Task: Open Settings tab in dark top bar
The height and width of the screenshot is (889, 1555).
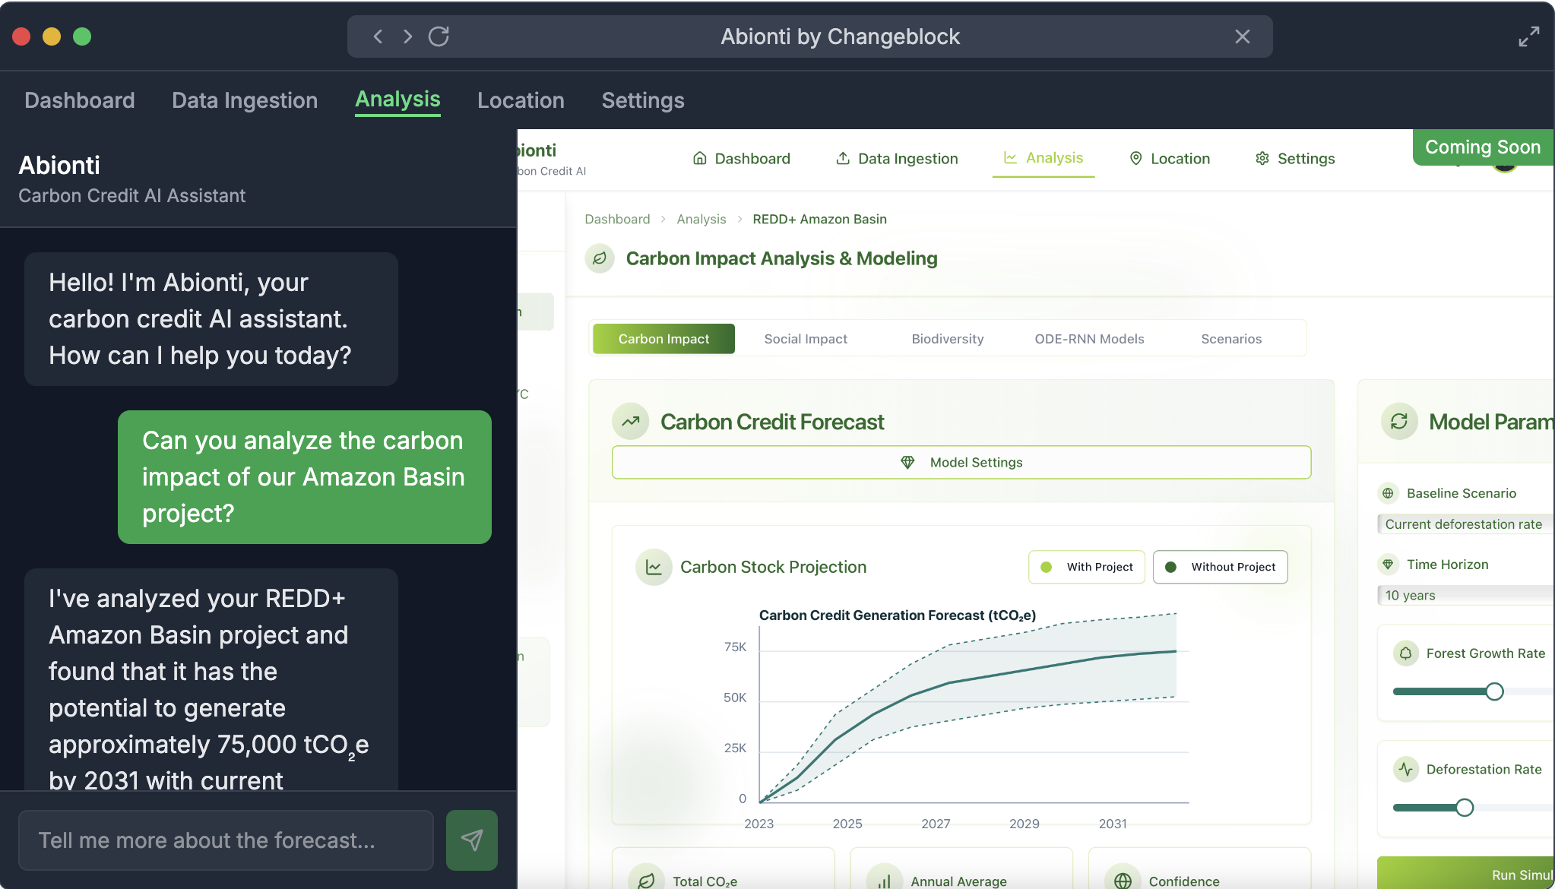Action: tap(643, 100)
